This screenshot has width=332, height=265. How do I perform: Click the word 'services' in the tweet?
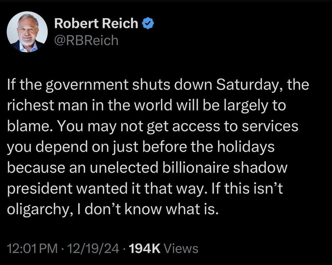(270, 127)
